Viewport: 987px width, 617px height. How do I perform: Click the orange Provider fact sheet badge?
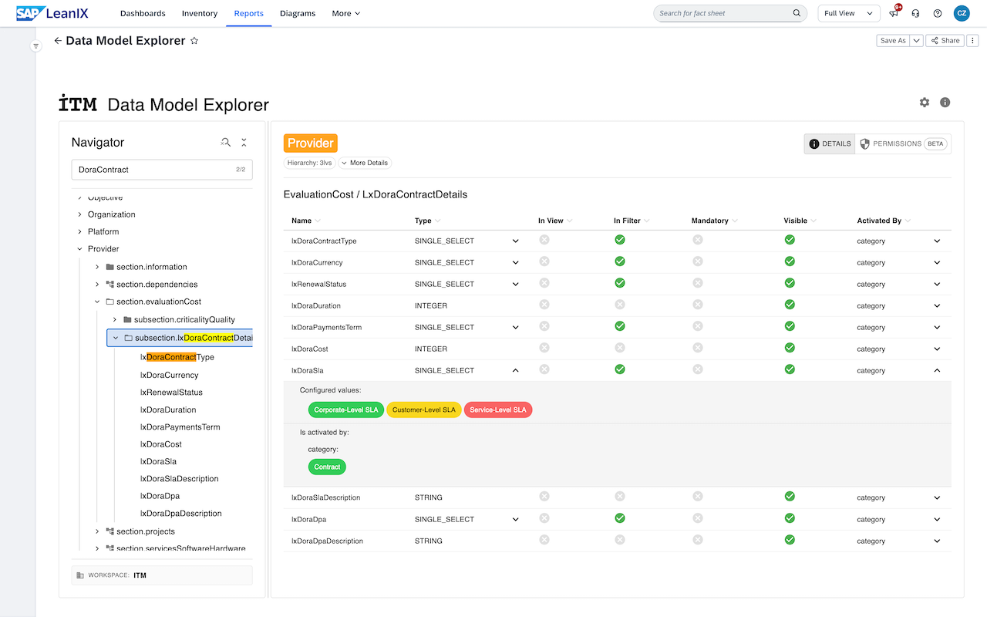pyautogui.click(x=311, y=143)
